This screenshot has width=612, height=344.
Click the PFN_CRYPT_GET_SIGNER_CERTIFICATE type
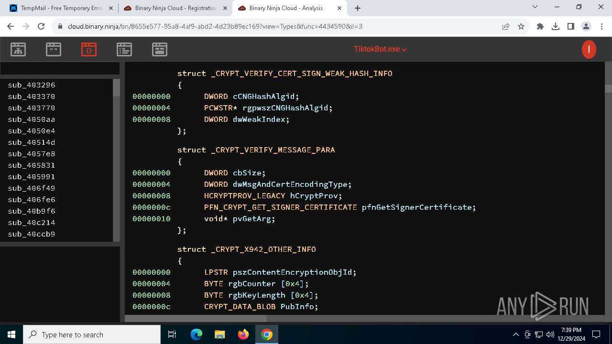coord(281,207)
